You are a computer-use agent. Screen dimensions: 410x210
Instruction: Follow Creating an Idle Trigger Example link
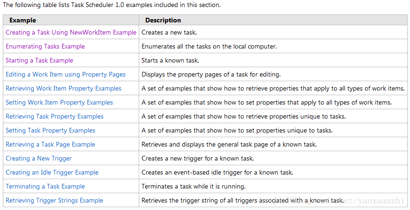52,173
